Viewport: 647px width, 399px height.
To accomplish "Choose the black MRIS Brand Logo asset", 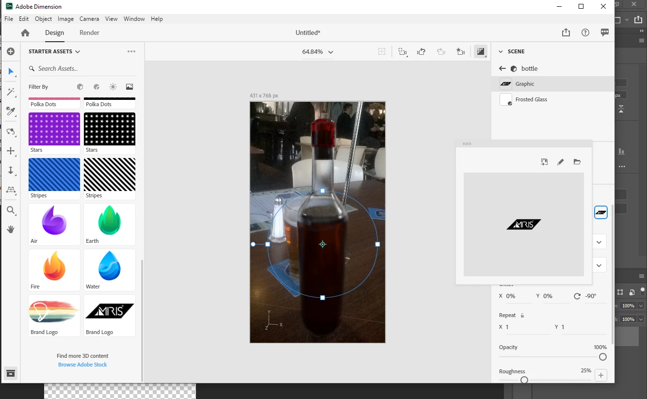I will [110, 315].
